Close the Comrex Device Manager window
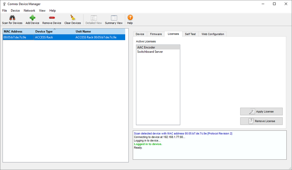The width and height of the screenshot is (292, 170). (286, 4)
